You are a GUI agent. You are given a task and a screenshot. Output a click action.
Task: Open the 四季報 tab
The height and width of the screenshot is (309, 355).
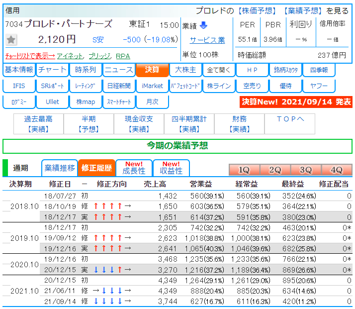tap(319, 70)
